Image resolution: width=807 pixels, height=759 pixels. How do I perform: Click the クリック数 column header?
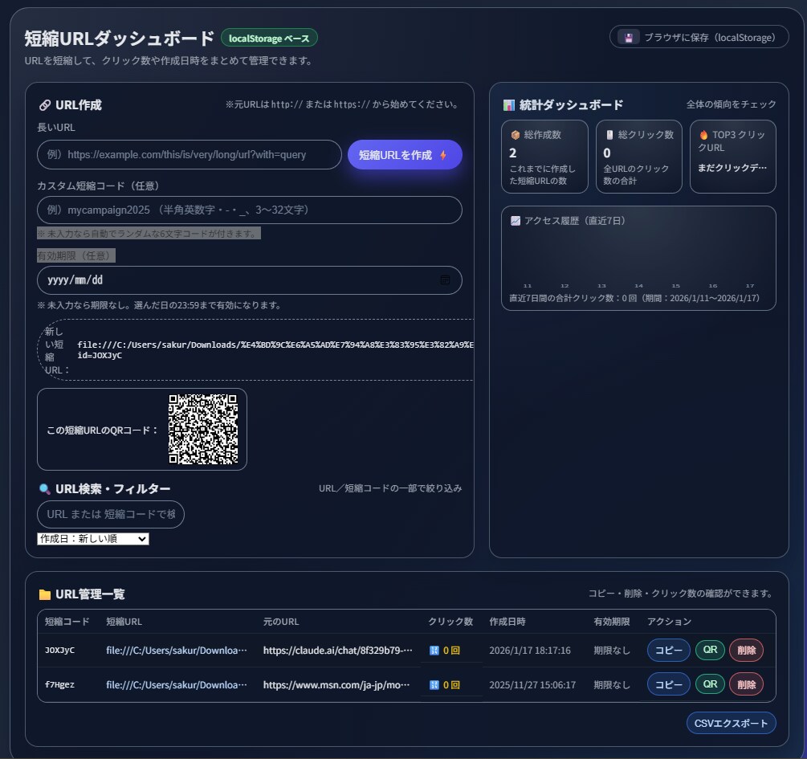pyautogui.click(x=450, y=622)
